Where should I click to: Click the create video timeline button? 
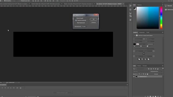62,93
